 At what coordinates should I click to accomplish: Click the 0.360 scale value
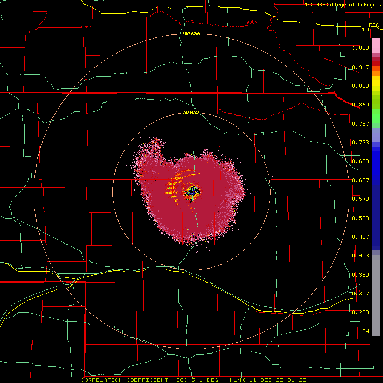[360, 275]
